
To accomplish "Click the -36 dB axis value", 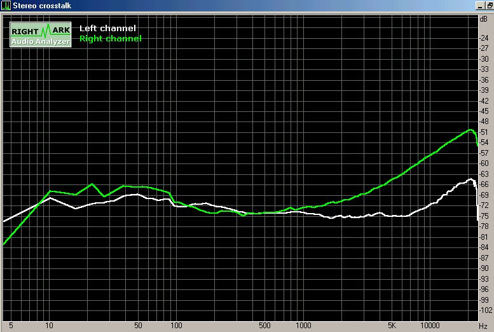I will tap(484, 80).
